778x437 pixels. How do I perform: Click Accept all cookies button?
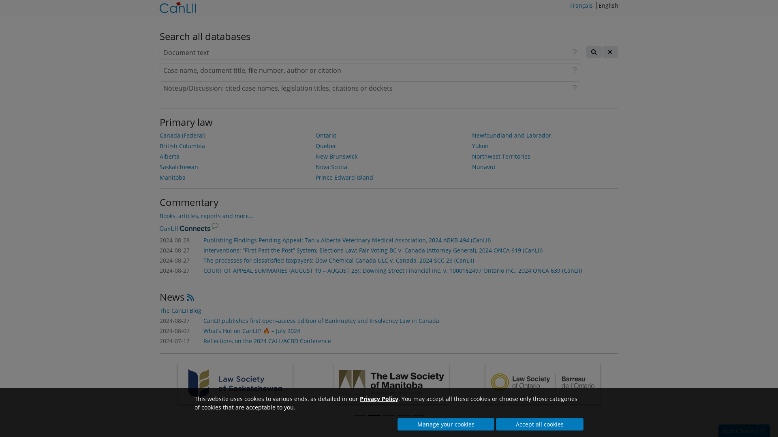pos(540,424)
